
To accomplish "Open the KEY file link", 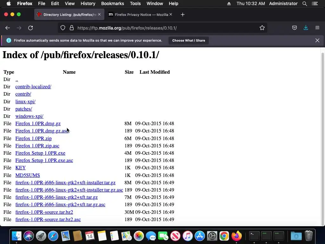I will [x=21, y=168].
